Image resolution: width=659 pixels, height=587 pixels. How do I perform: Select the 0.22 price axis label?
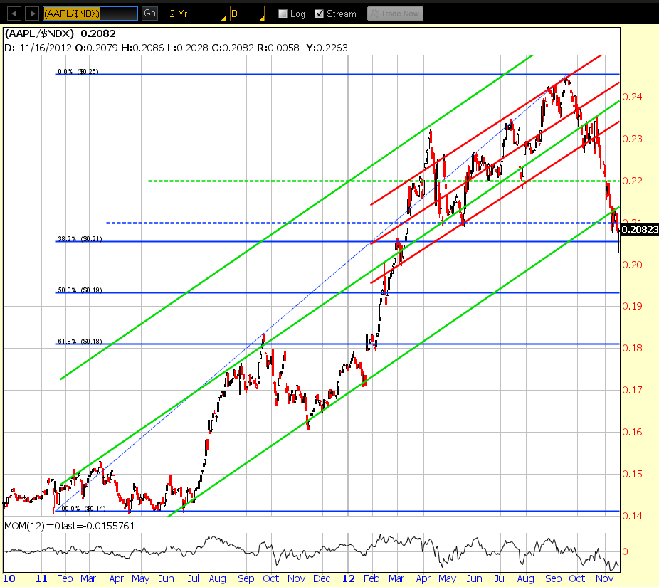pos(632,181)
